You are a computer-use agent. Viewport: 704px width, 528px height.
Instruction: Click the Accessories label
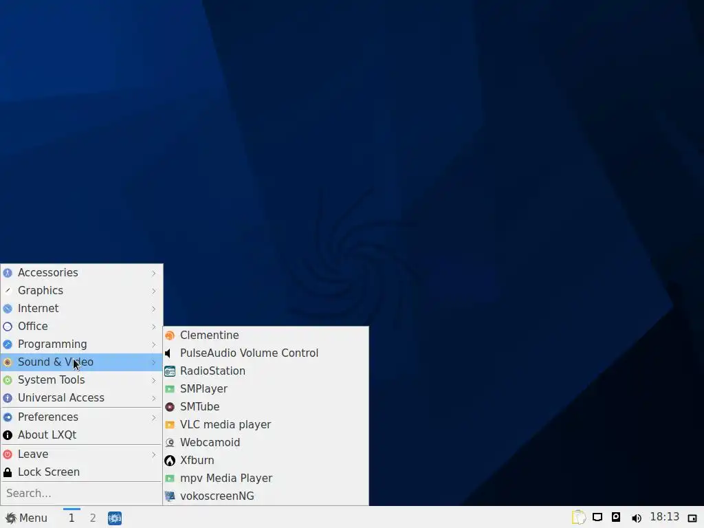coord(48,273)
